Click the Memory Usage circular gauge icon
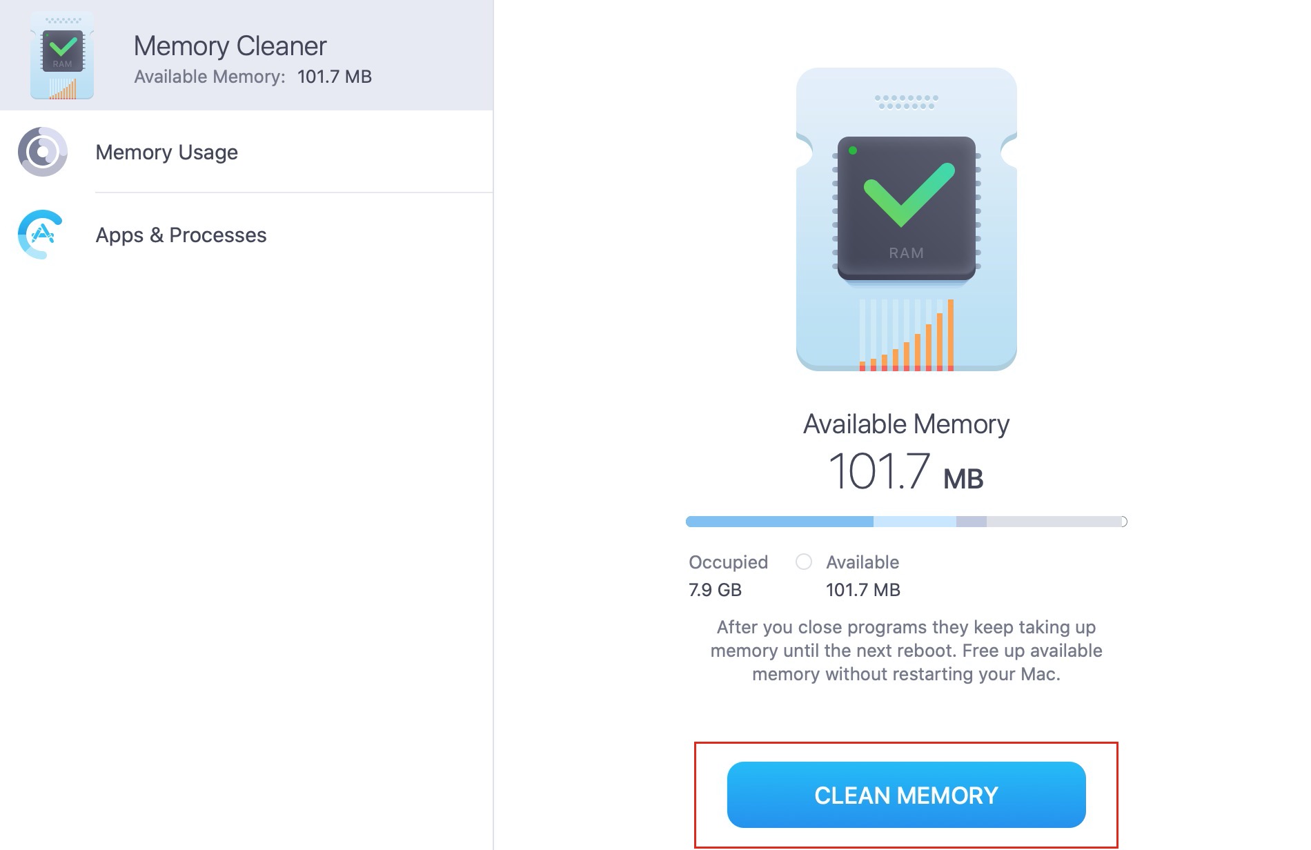The image size is (1311, 850). coord(43,152)
